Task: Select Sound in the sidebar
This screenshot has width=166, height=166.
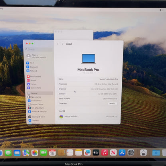Action: pos(32,80)
